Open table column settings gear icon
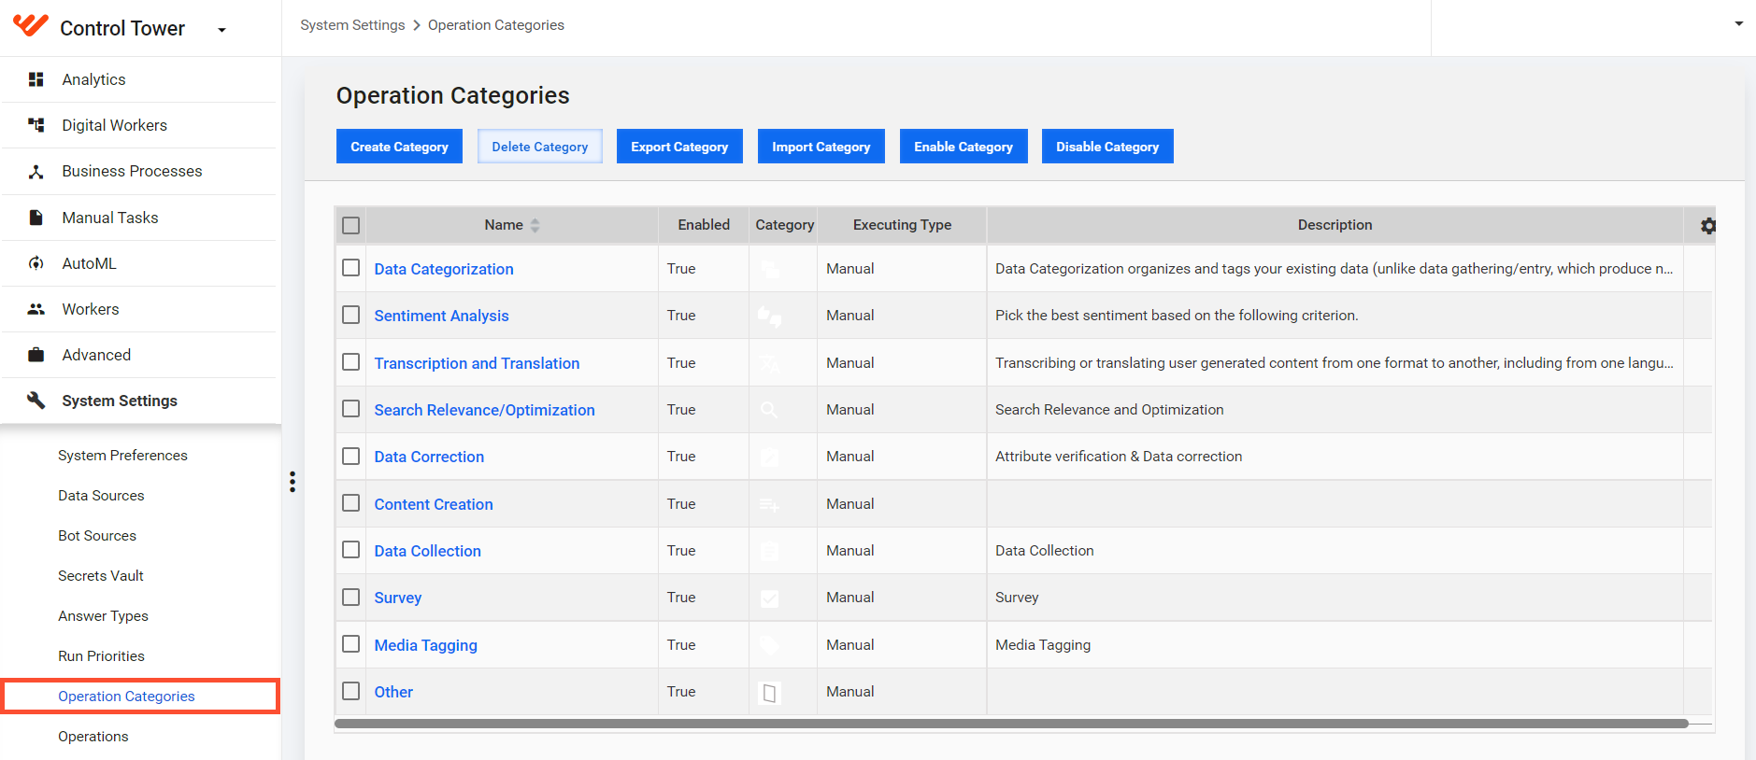 click(1708, 226)
